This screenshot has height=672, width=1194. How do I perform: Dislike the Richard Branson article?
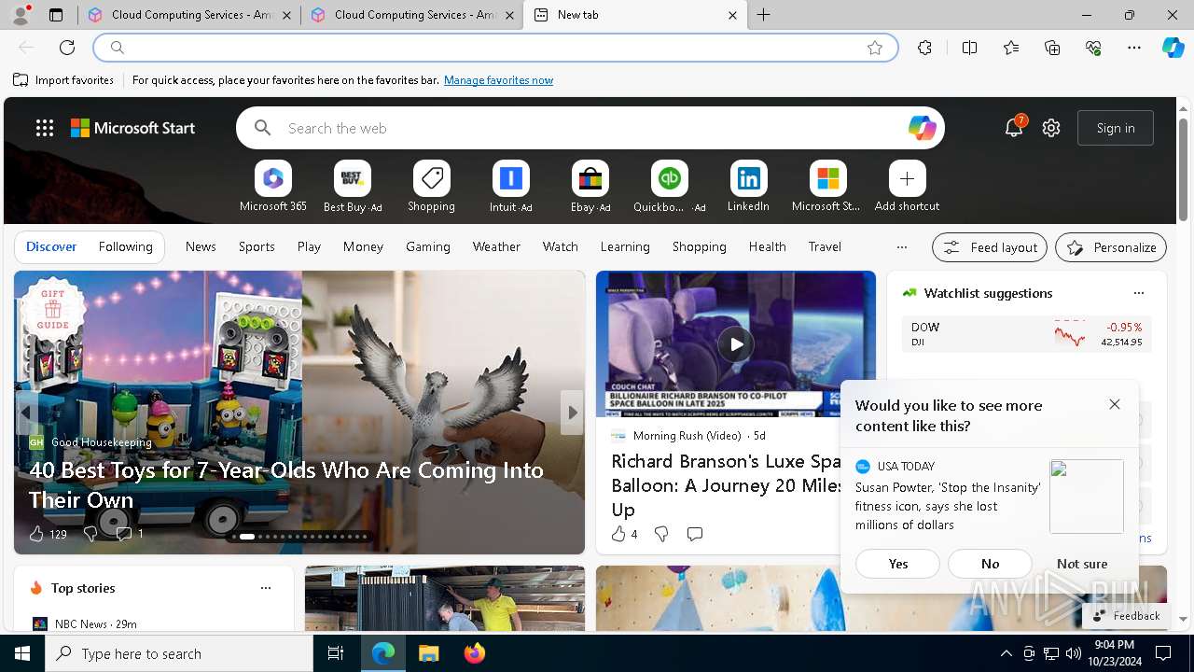point(661,534)
